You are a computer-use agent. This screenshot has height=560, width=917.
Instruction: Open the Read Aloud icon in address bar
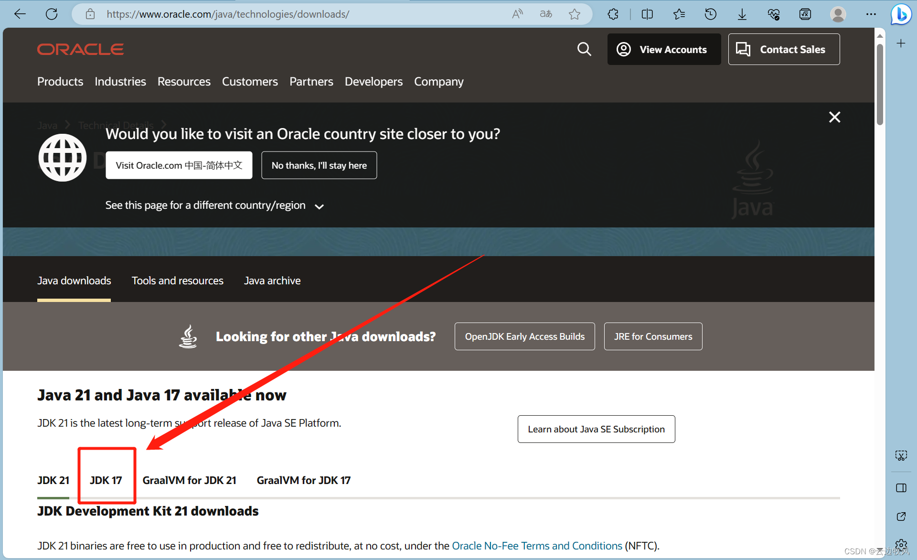point(517,14)
